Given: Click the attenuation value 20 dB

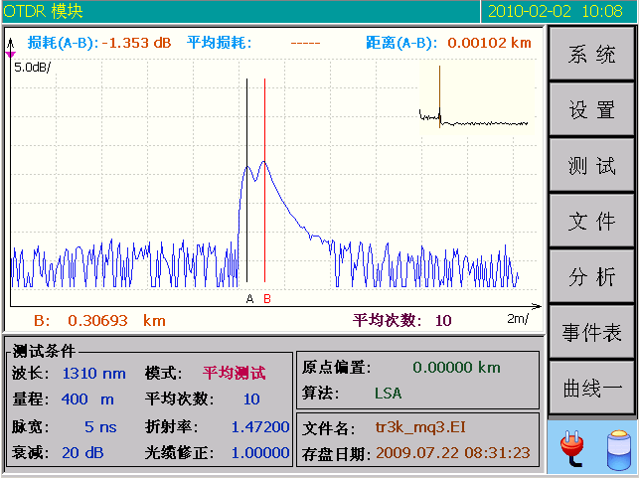Looking at the screenshot, I should pyautogui.click(x=82, y=453).
